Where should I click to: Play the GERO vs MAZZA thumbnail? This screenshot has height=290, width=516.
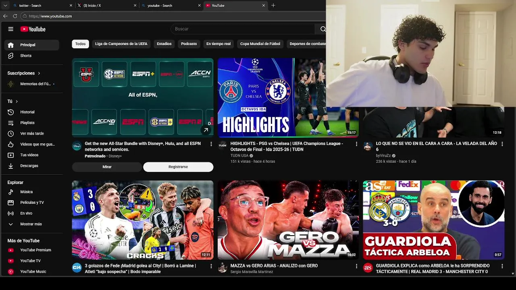[x=288, y=220]
